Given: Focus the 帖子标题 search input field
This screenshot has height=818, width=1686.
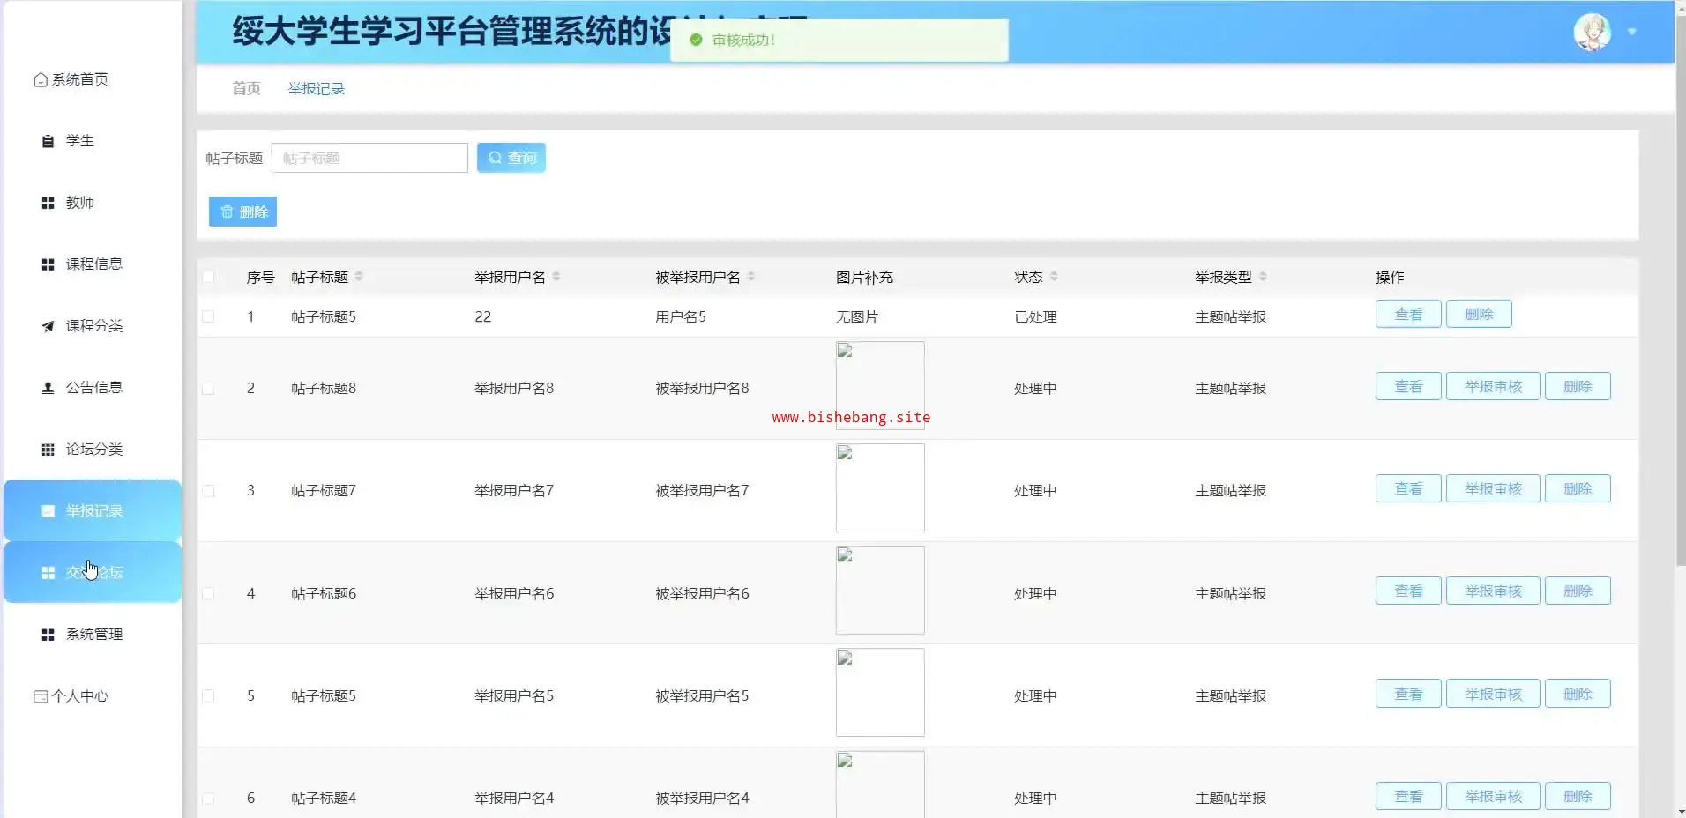Looking at the screenshot, I should [369, 159].
